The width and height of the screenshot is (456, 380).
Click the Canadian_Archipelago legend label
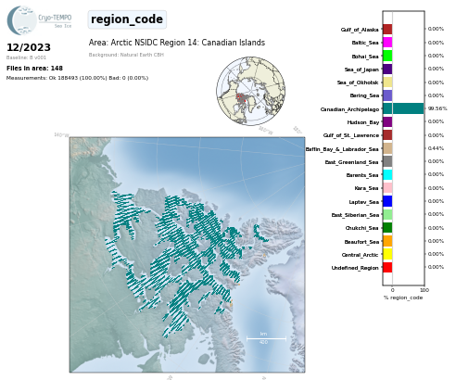349,109
